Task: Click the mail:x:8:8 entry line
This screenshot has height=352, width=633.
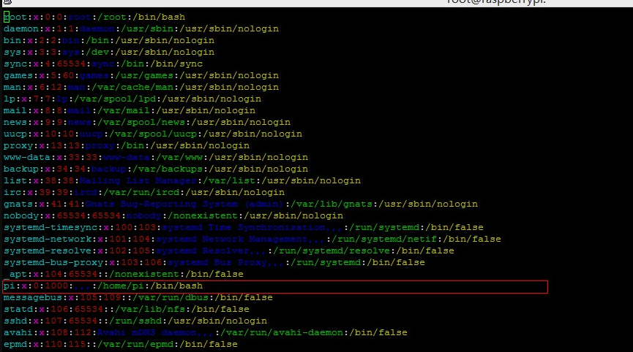Action: tap(130, 111)
